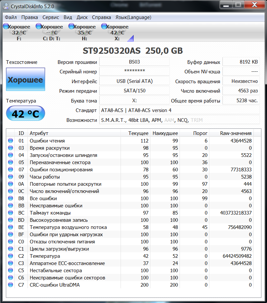
Task: Click status orb for attribute 04
Action: [10, 155]
